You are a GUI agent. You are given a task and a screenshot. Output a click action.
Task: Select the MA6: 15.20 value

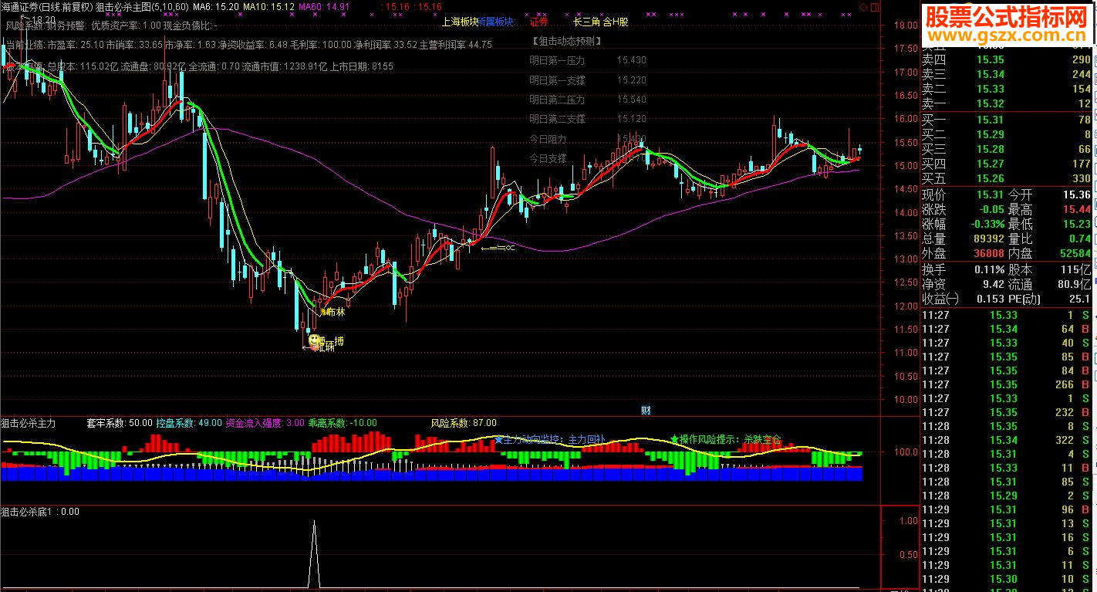[x=215, y=6]
